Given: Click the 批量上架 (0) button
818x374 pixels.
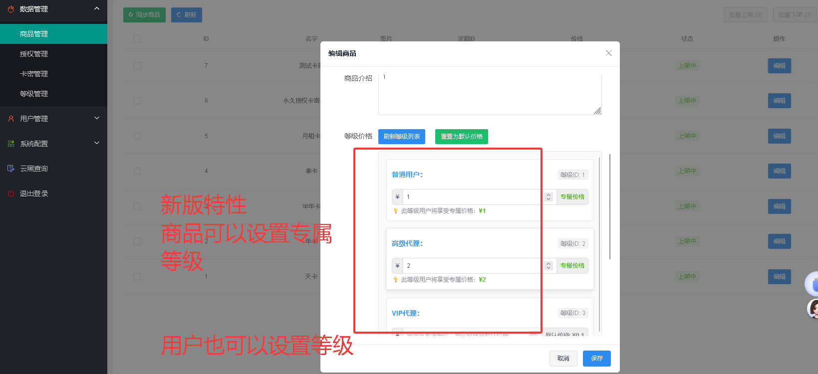Looking at the screenshot, I should [745, 15].
